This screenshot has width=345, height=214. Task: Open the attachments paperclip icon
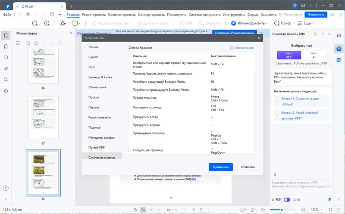tap(6, 68)
